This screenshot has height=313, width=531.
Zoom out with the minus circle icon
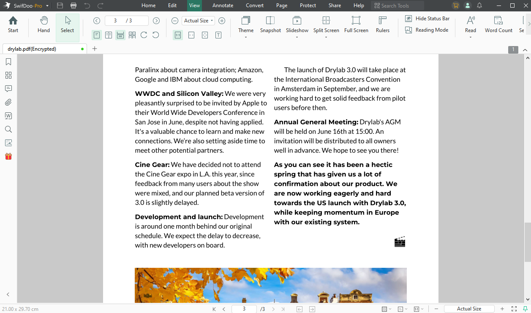pyautogui.click(x=175, y=21)
